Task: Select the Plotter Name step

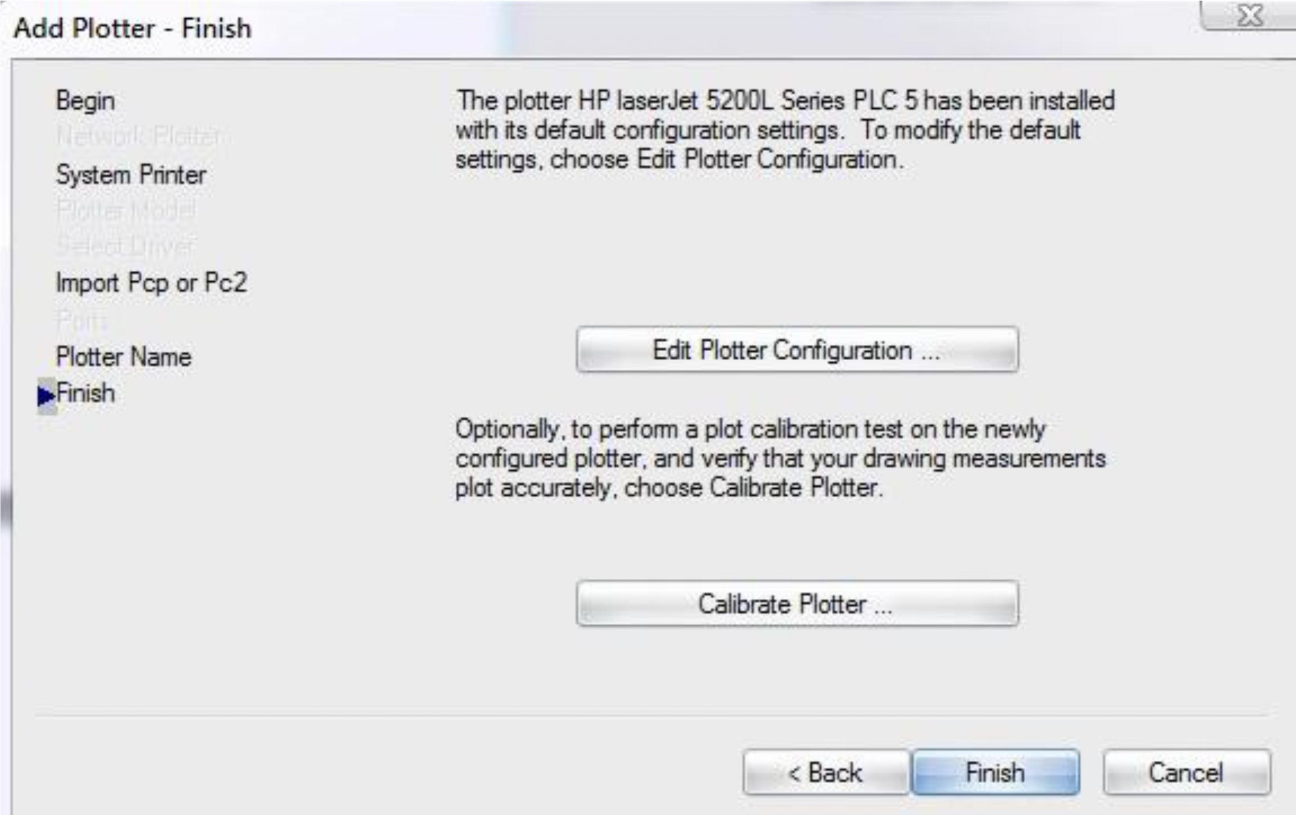Action: coord(124,357)
